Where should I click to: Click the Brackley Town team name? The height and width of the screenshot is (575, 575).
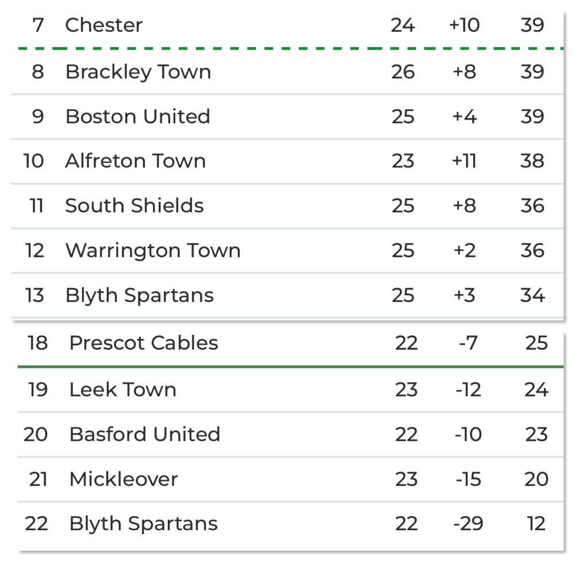[x=138, y=72]
